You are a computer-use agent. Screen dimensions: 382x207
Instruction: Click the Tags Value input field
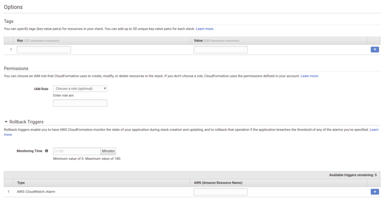[x=220, y=49]
